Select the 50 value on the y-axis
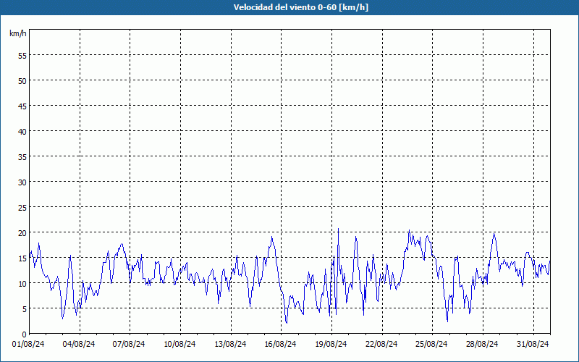The height and width of the screenshot is (362, 579). (x=22, y=80)
